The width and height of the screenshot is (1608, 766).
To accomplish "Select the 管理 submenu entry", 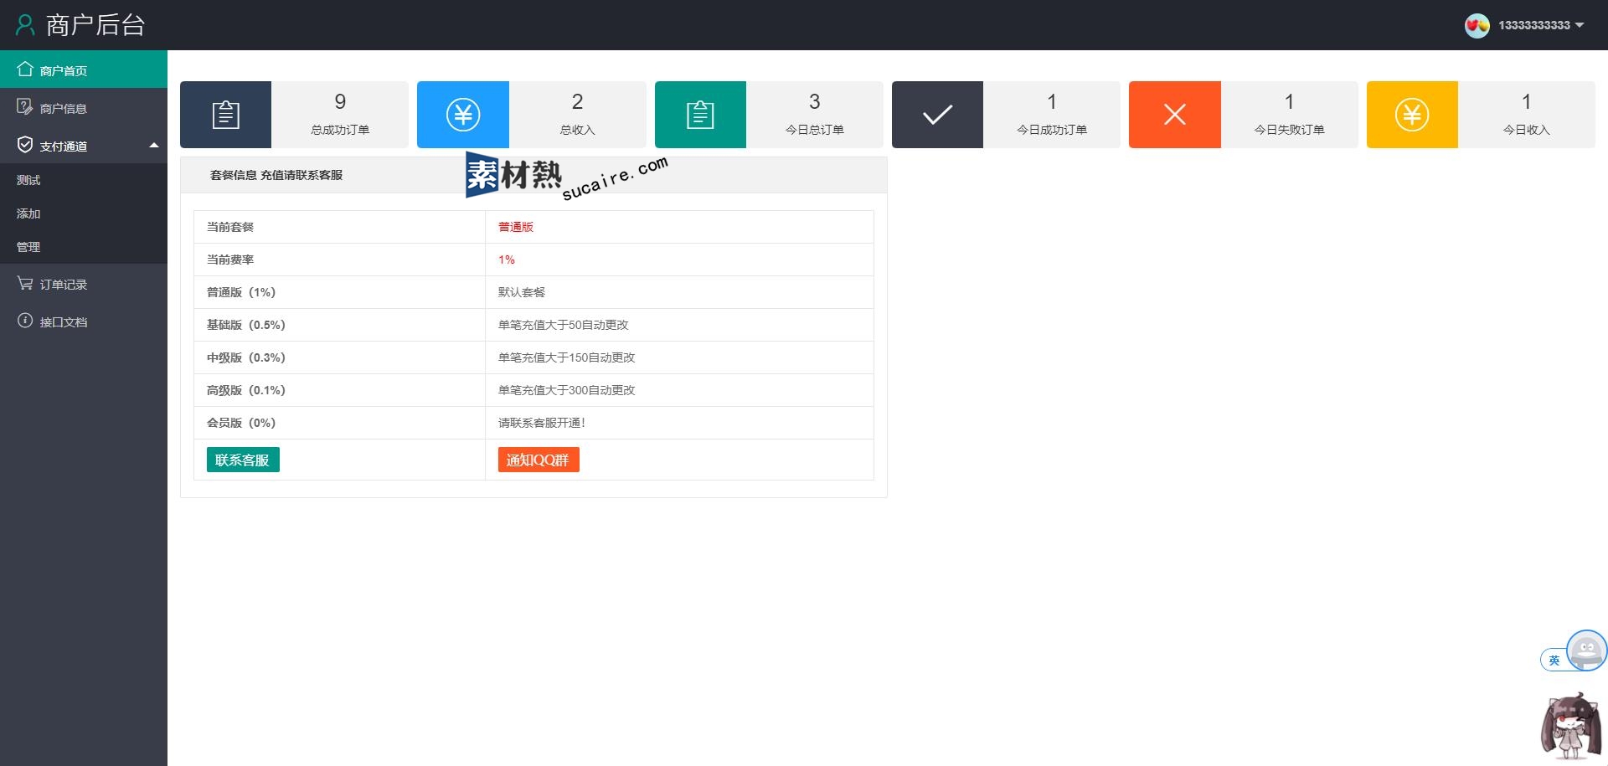I will (84, 247).
